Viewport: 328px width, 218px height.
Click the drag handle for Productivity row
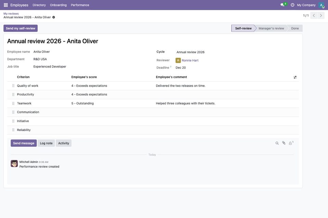pos(13,95)
